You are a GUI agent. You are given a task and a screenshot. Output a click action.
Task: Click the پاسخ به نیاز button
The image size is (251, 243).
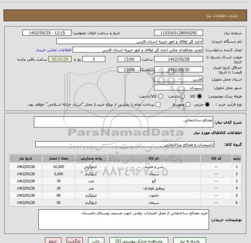click(190, 240)
